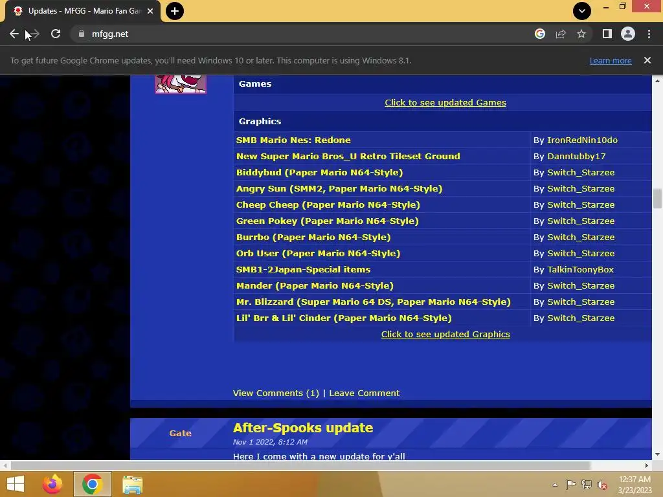The image size is (663, 497).
Task: Open Burrbo (Paper Mario N64-Style)
Action: point(313,237)
